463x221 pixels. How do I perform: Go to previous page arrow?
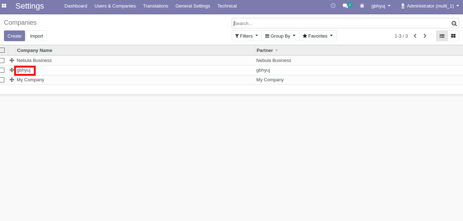(415, 36)
